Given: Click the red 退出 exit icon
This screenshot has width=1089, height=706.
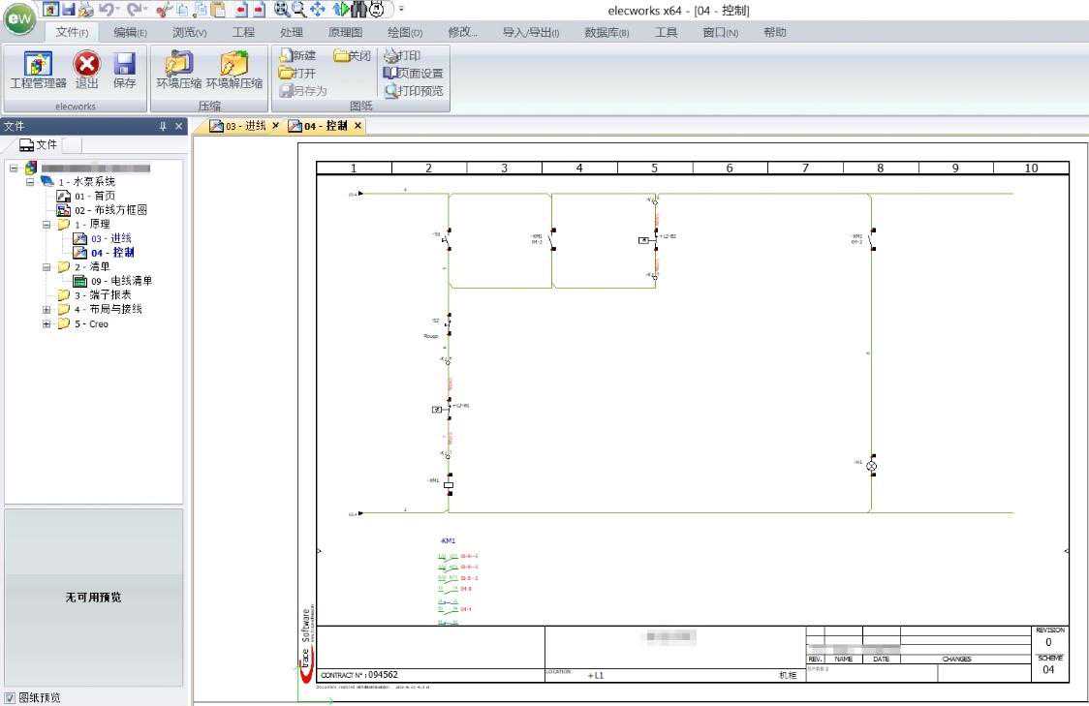Looking at the screenshot, I should [x=87, y=65].
